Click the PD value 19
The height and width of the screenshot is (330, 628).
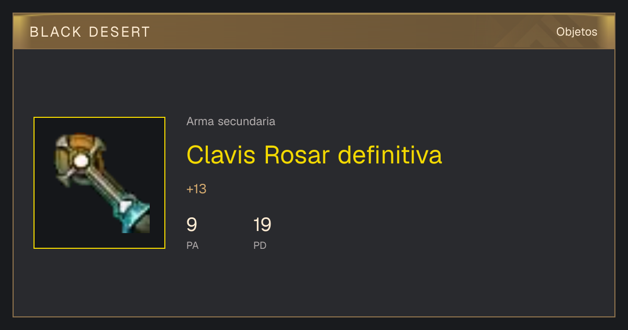tap(262, 225)
